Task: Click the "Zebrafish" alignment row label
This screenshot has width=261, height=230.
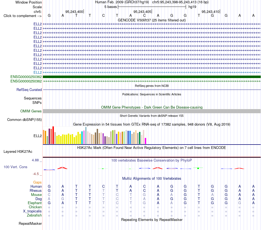Action: (x=34, y=215)
